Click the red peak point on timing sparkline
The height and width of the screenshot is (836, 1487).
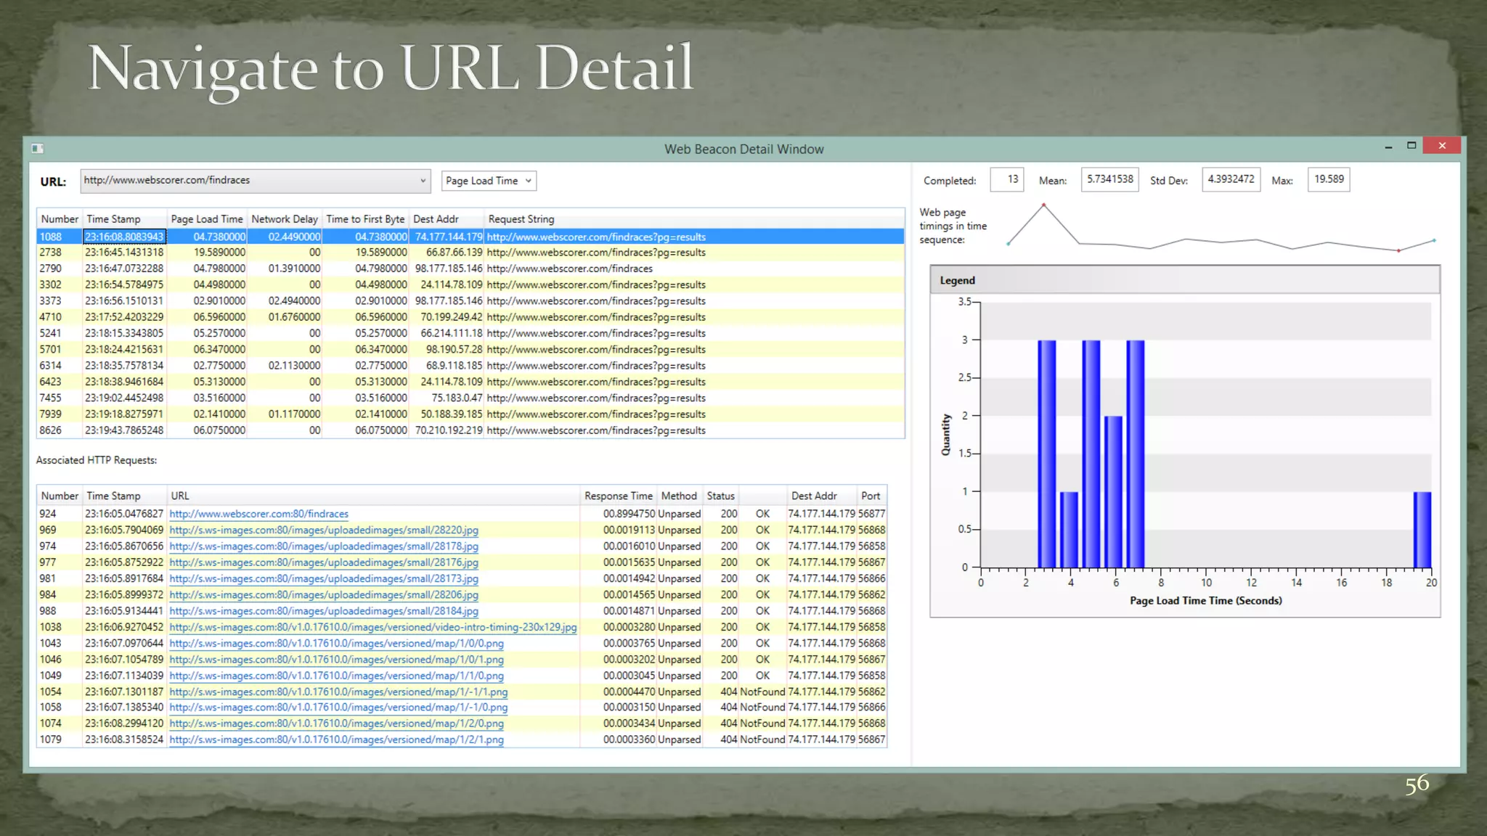click(1043, 205)
